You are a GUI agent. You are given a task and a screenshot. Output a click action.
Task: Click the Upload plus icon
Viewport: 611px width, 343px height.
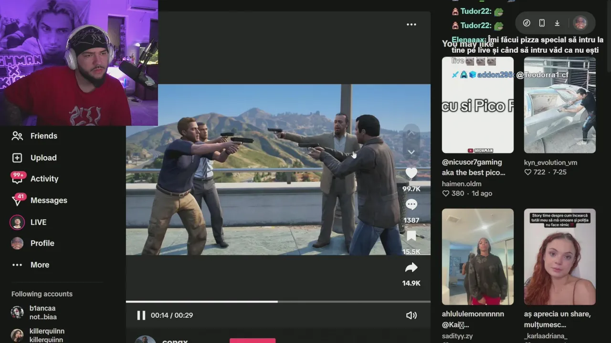click(17, 158)
